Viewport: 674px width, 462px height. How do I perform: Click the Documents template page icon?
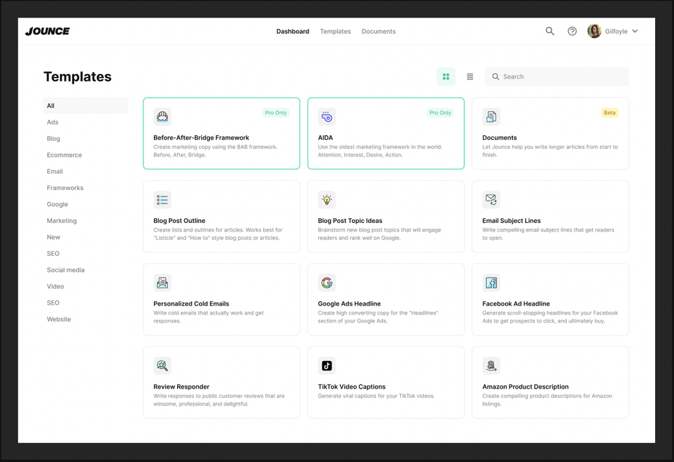pyautogui.click(x=491, y=117)
